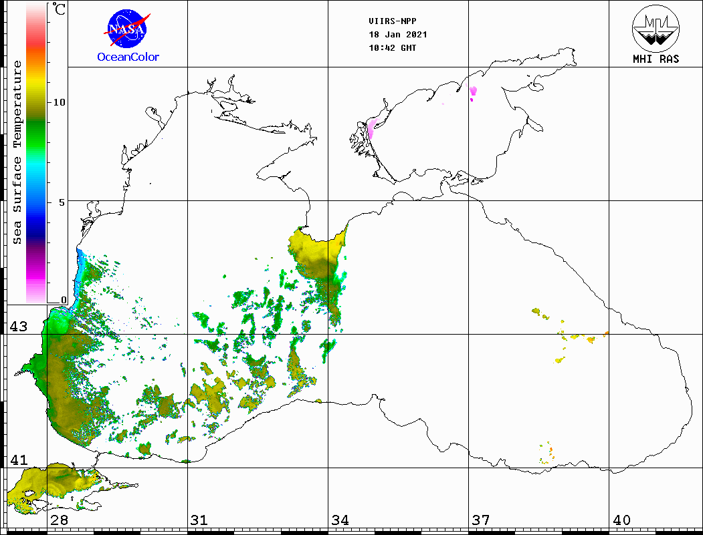Click the 0 tick on temperature scale
The height and width of the screenshot is (535, 703).
pyautogui.click(x=64, y=301)
